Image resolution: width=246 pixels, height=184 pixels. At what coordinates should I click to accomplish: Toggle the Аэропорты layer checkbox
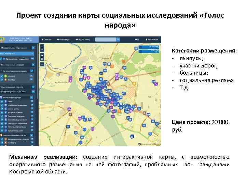(x=2, y=143)
